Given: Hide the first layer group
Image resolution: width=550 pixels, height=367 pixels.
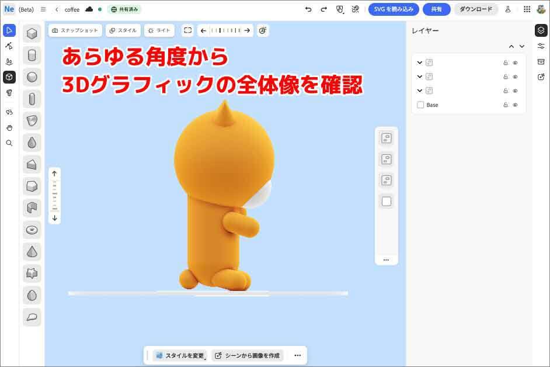Looking at the screenshot, I should pyautogui.click(x=516, y=63).
